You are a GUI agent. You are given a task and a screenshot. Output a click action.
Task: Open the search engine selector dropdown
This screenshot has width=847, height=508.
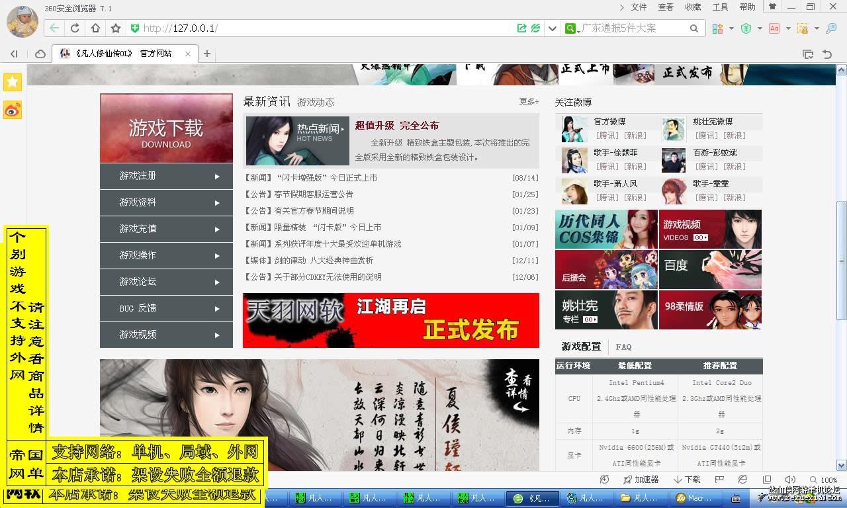(x=572, y=28)
